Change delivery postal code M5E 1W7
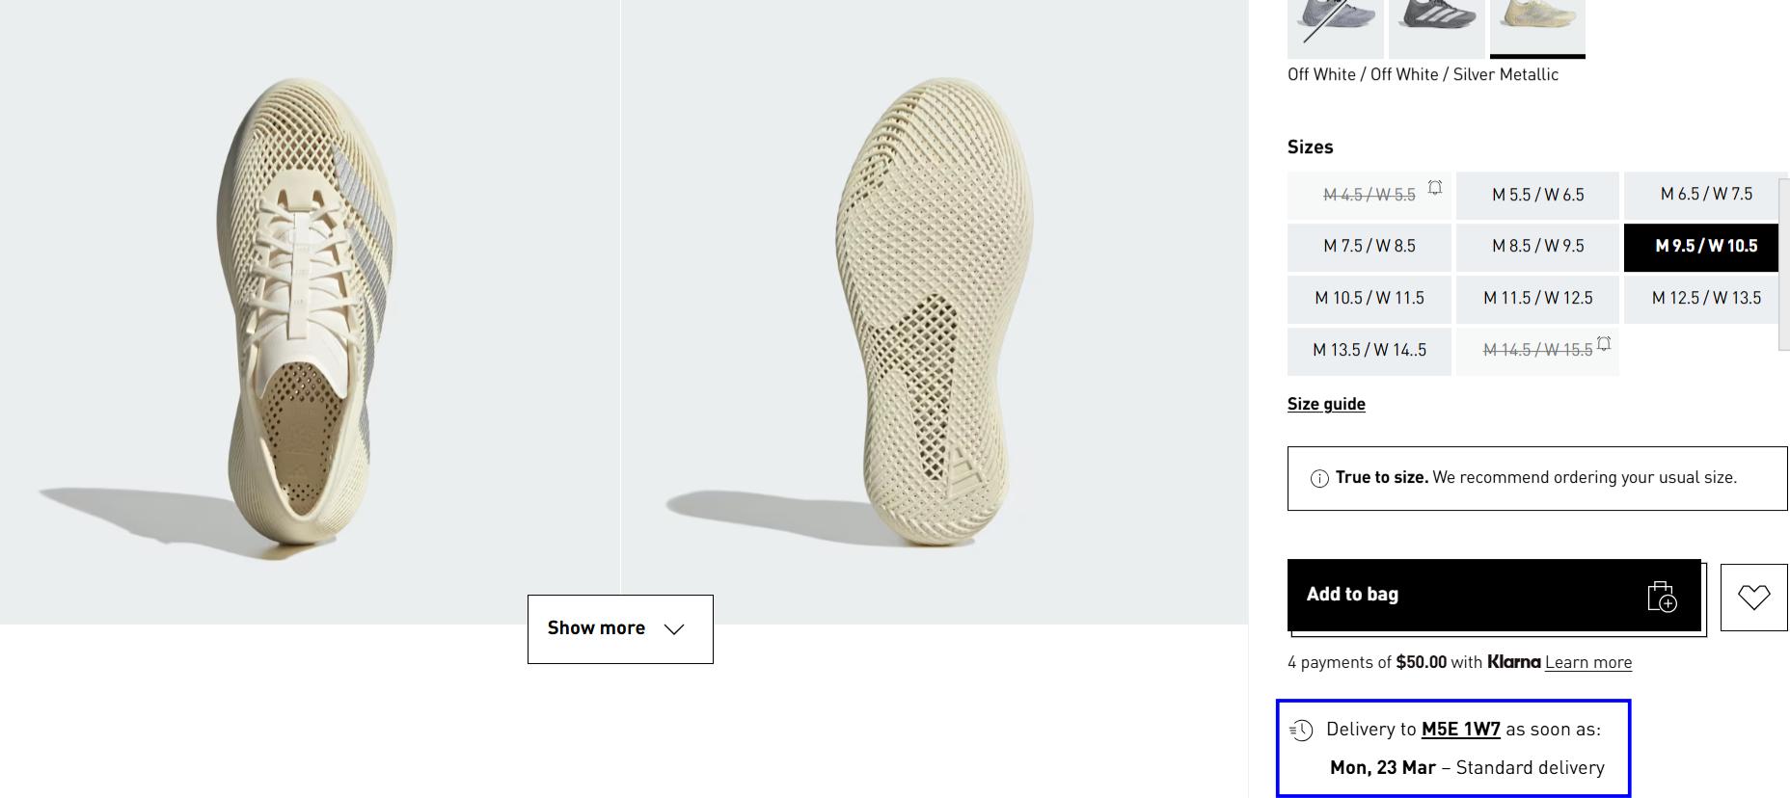 coord(1460,730)
